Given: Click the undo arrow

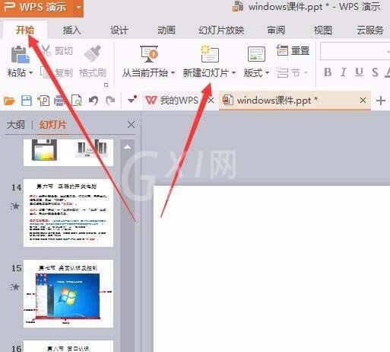Looking at the screenshot, I should click(x=94, y=101).
